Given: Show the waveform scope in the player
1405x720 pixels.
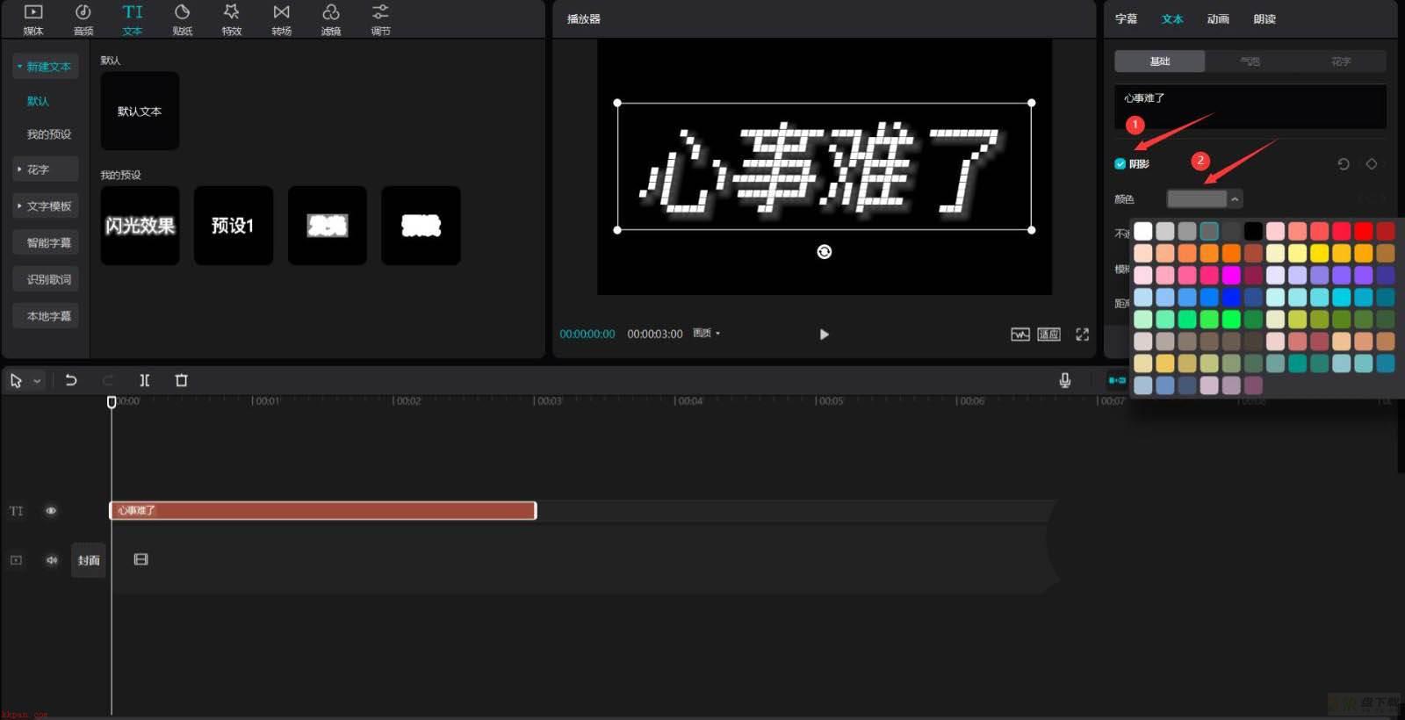Looking at the screenshot, I should point(1020,335).
